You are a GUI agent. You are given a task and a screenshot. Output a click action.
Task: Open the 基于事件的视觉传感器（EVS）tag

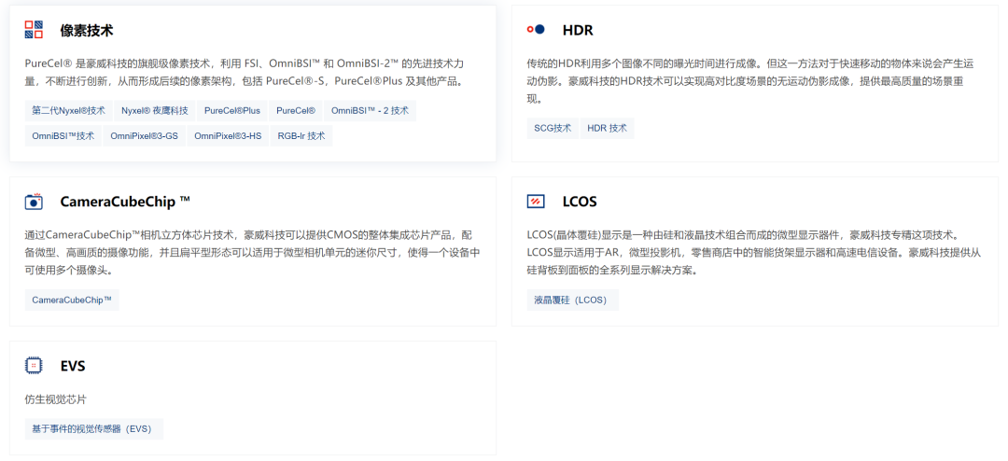(x=94, y=429)
